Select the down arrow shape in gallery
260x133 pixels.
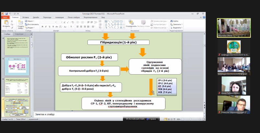coord(118,24)
